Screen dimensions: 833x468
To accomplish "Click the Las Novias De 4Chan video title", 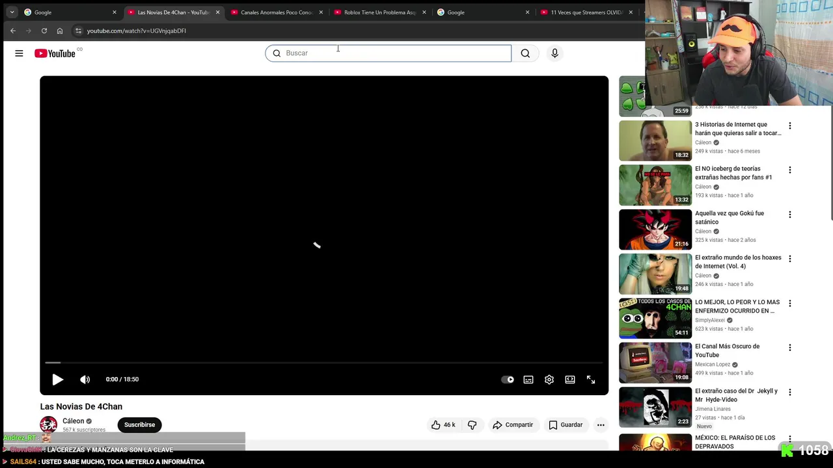I will click(x=81, y=407).
